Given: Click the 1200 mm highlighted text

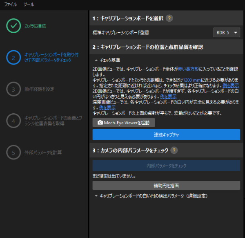Looking at the screenshot, I should point(192,80).
